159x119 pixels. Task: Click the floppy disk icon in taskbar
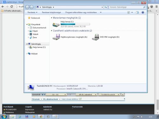tap(27, 117)
